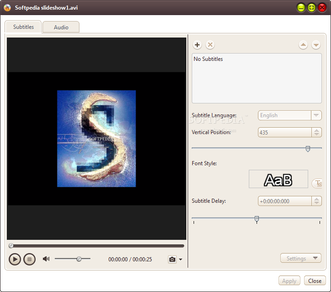Open the font style editor icon
This screenshot has height=292, width=331.
pos(317,183)
